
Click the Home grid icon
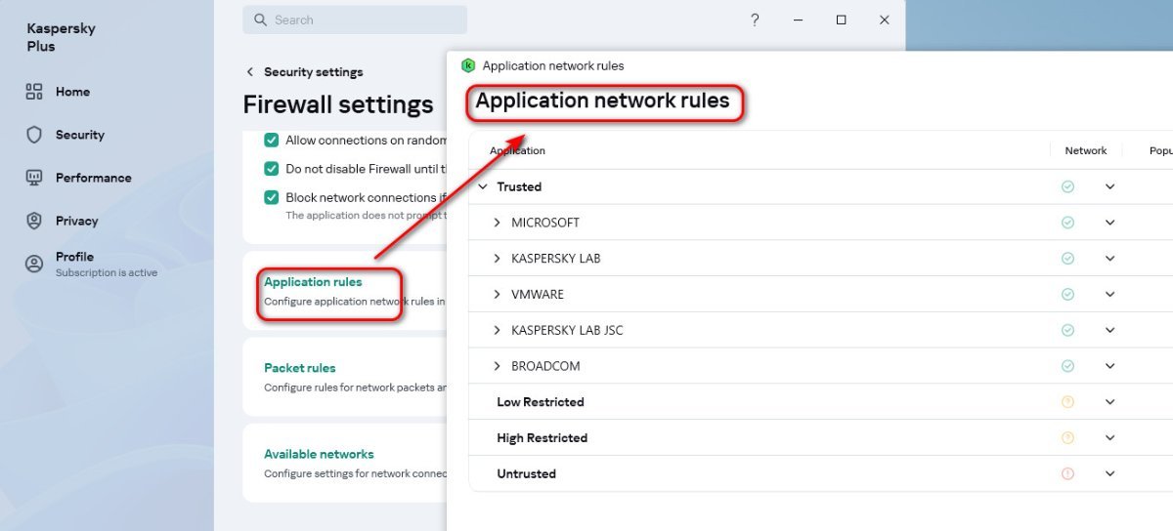point(34,92)
